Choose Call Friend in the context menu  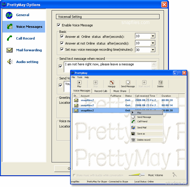point(147,121)
